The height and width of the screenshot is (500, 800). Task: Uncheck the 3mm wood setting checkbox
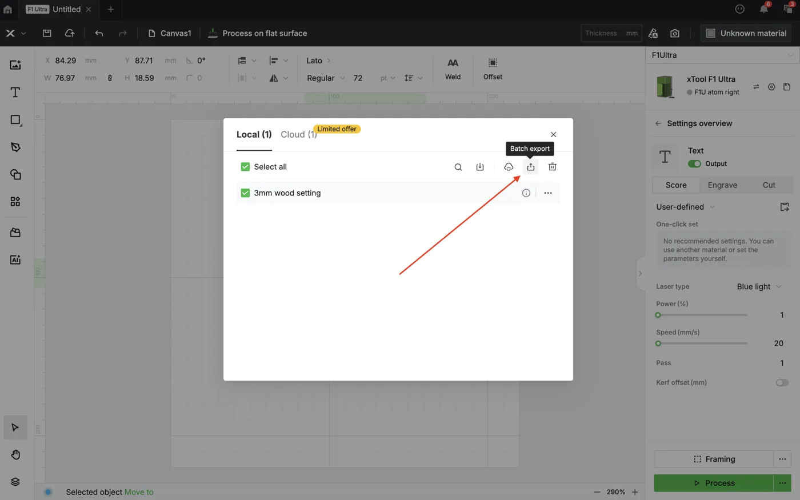(x=245, y=193)
